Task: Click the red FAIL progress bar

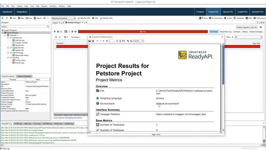Action: click(x=143, y=32)
